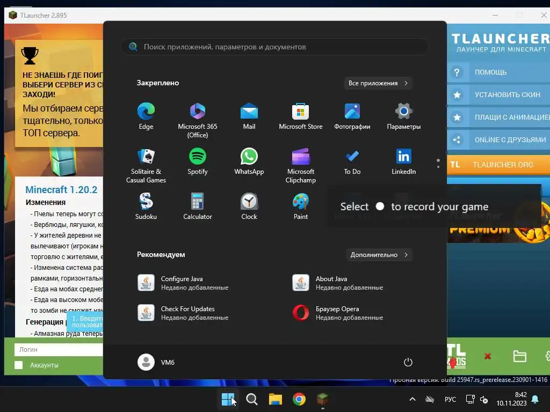Open Параметры settings app
550x412 pixels.
[404, 116]
